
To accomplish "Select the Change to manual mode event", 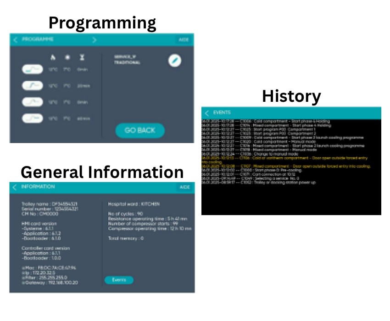I will pos(250,154).
